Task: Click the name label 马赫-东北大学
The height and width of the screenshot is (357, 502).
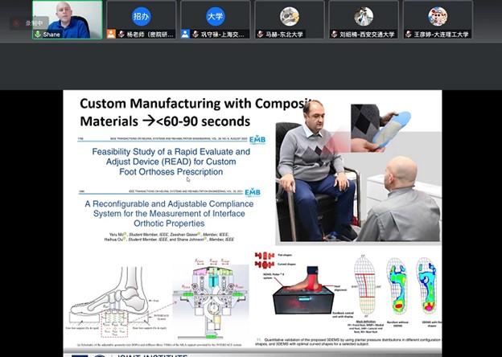Action: 284,35
